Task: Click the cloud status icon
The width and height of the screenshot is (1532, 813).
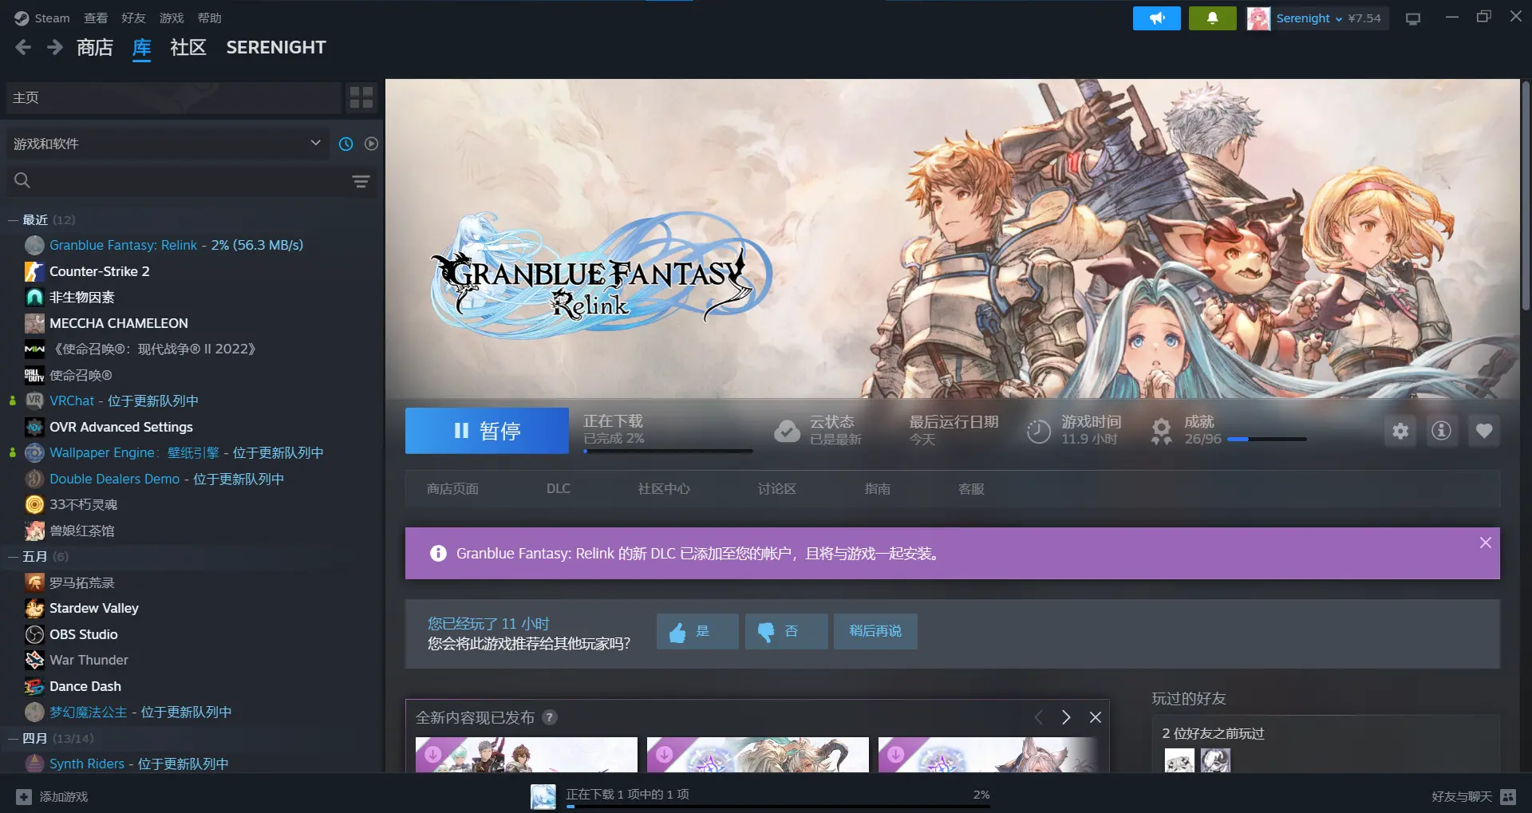Action: (787, 431)
